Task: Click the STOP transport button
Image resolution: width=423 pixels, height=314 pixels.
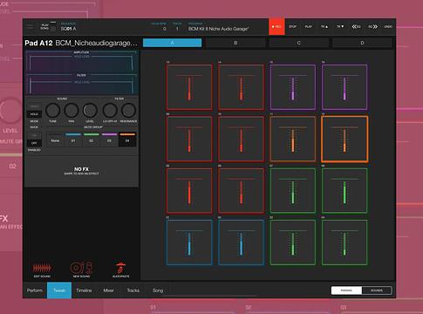Action: pyautogui.click(x=292, y=26)
